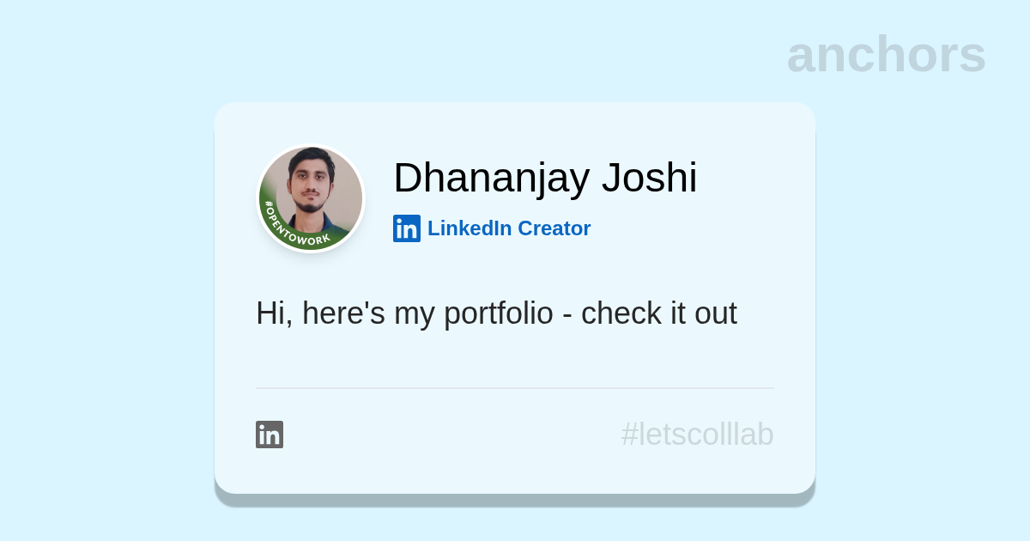Click the card footer between icon and hashtag
The height and width of the screenshot is (541, 1030).
coord(446,435)
